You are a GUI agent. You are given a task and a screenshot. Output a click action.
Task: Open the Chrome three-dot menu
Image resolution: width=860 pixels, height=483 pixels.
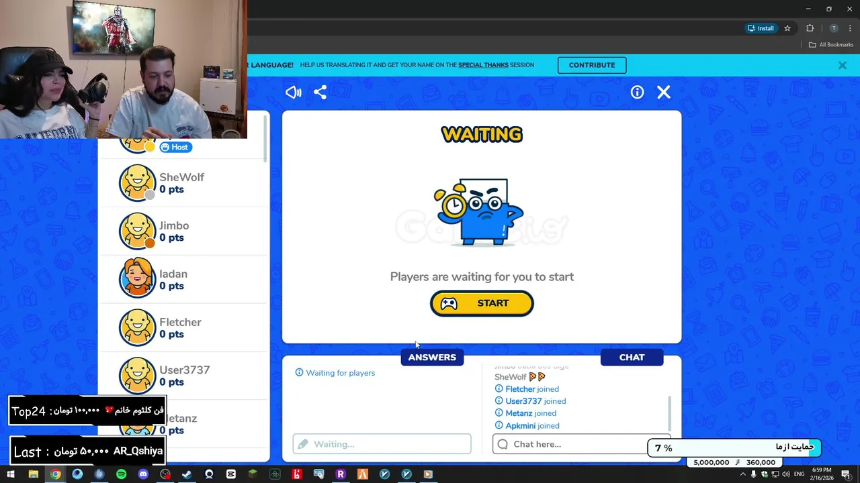(x=850, y=28)
